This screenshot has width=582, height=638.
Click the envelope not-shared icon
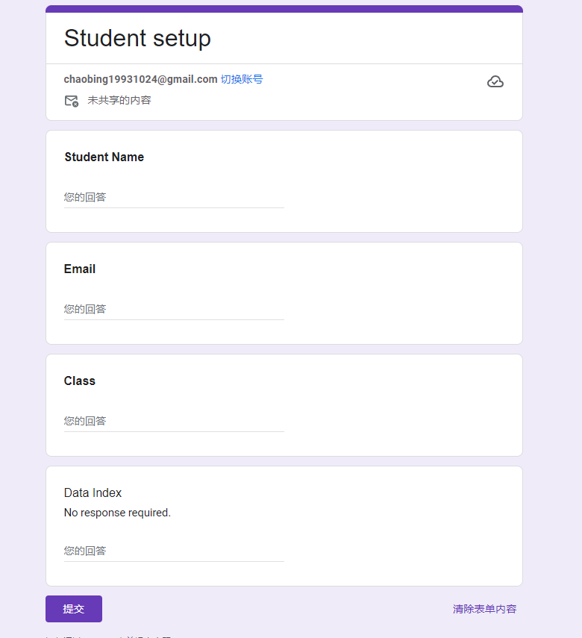click(x=72, y=101)
